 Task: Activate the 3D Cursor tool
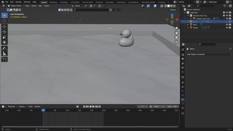coord(4,21)
